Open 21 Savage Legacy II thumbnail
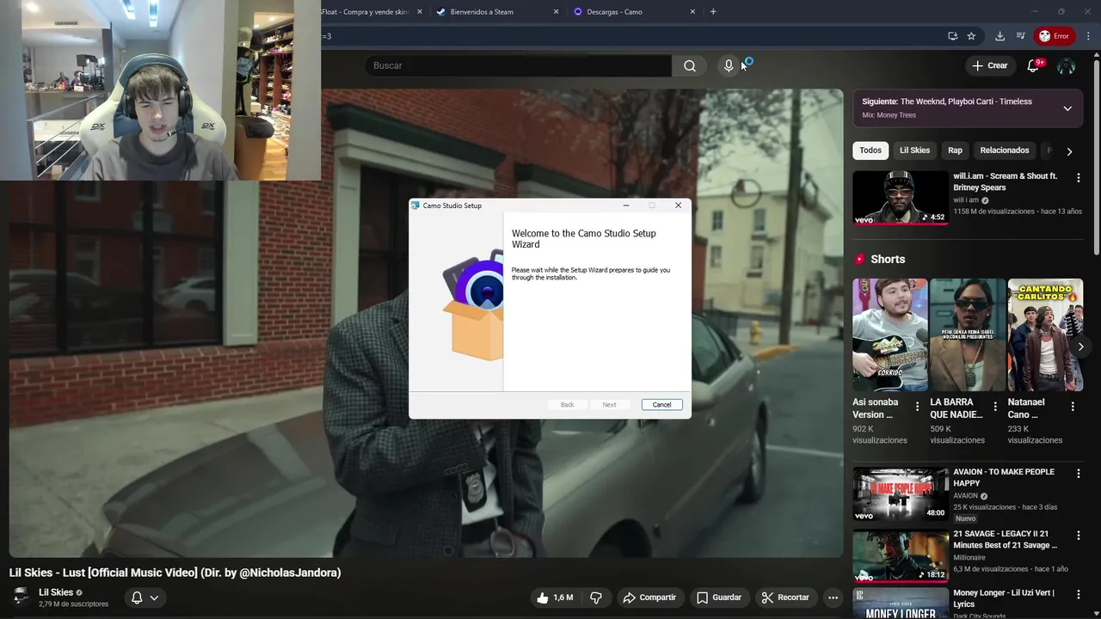Screen dimensions: 1101x619 point(901,555)
